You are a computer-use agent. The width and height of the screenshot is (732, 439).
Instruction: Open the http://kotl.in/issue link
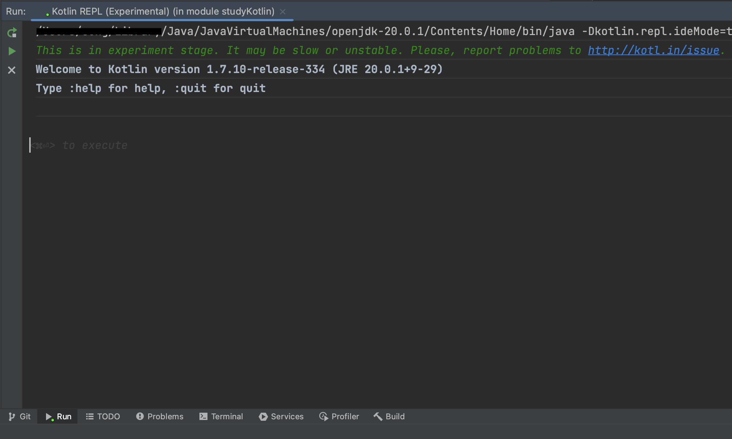click(x=653, y=50)
